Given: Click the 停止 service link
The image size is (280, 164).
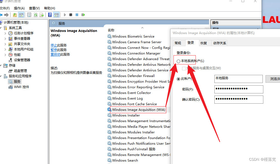Looking at the screenshot, I should pyautogui.click(x=54, y=45).
